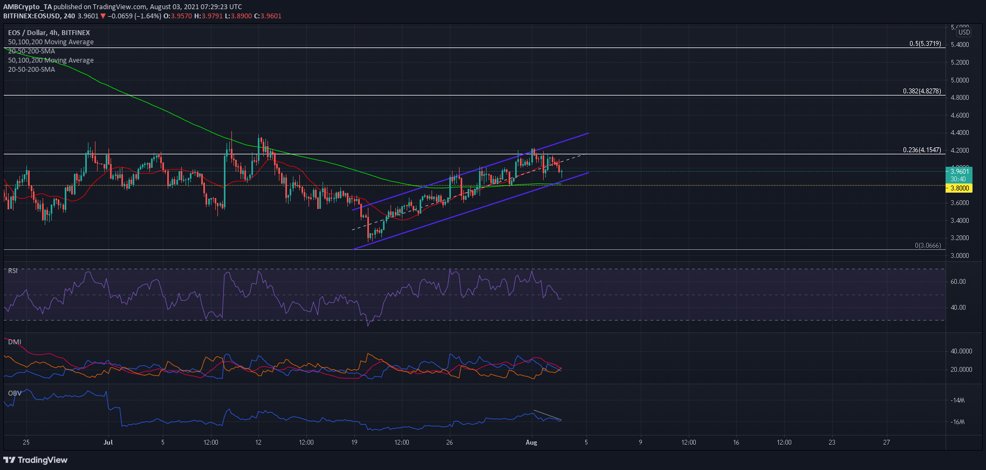Click the second 20-50-200-SMA legend entry
986x470 pixels.
31,70
